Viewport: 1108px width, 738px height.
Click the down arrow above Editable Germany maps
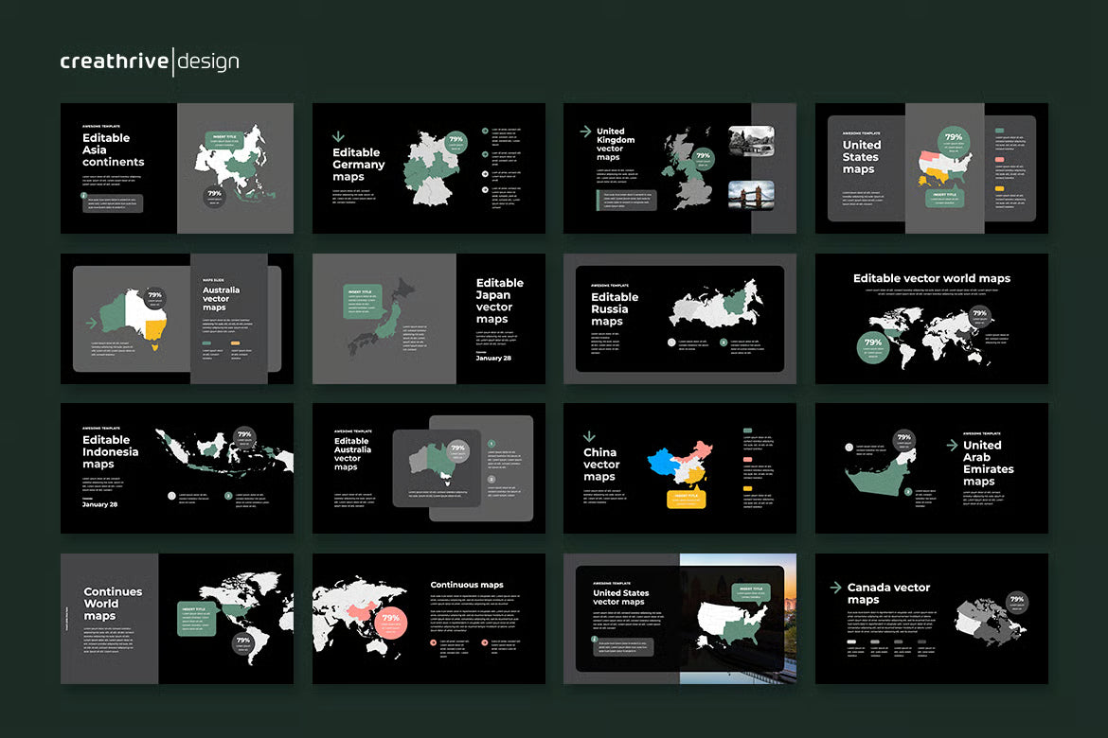338,135
